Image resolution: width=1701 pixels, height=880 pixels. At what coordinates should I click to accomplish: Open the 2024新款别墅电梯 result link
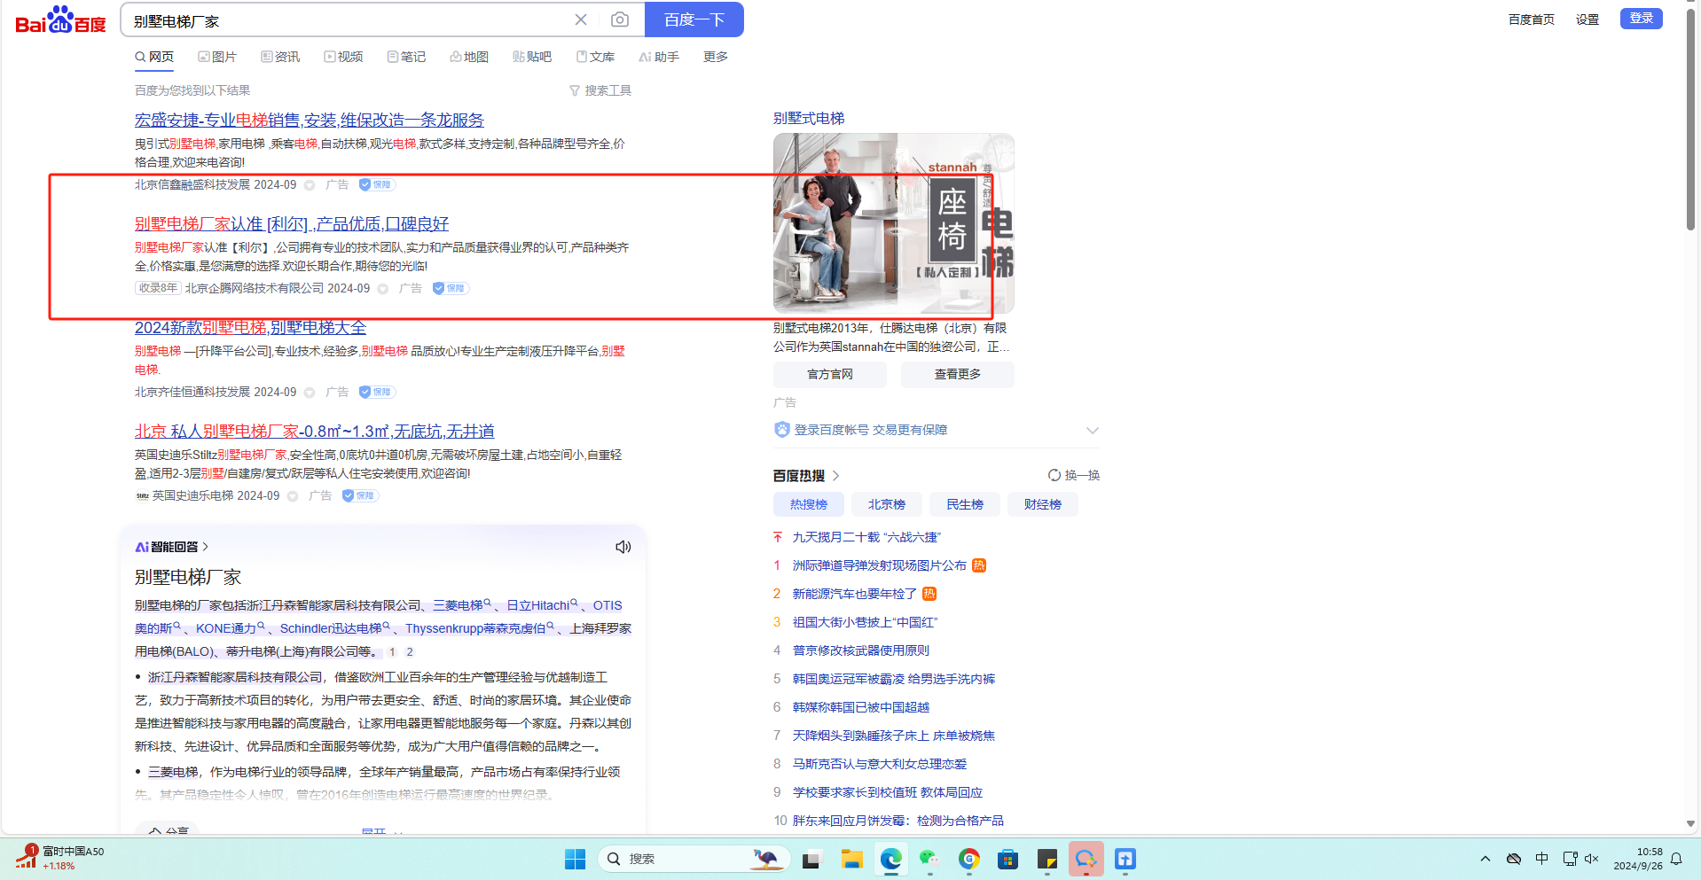pos(251,328)
